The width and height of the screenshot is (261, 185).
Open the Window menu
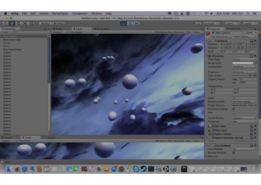(97, 13)
